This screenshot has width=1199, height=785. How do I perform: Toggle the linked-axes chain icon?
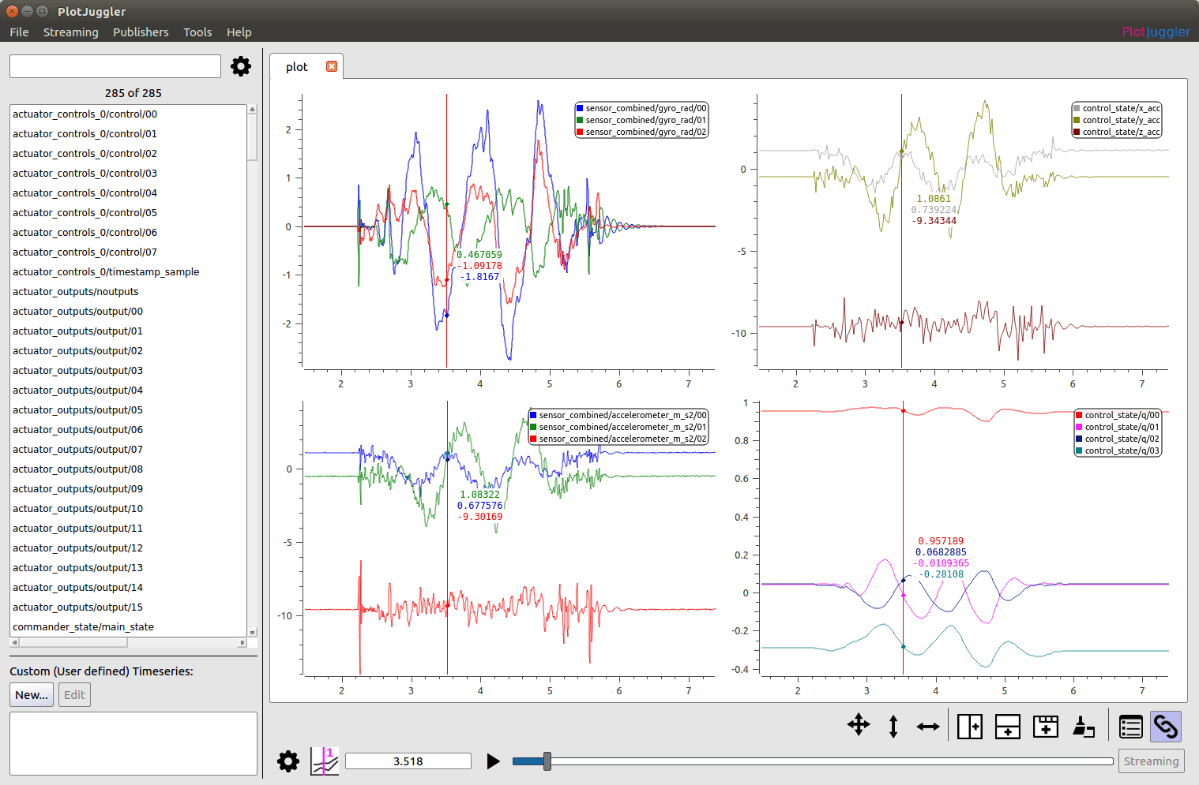point(1166,726)
